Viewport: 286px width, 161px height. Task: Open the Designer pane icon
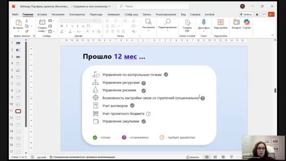[x=236, y=22]
